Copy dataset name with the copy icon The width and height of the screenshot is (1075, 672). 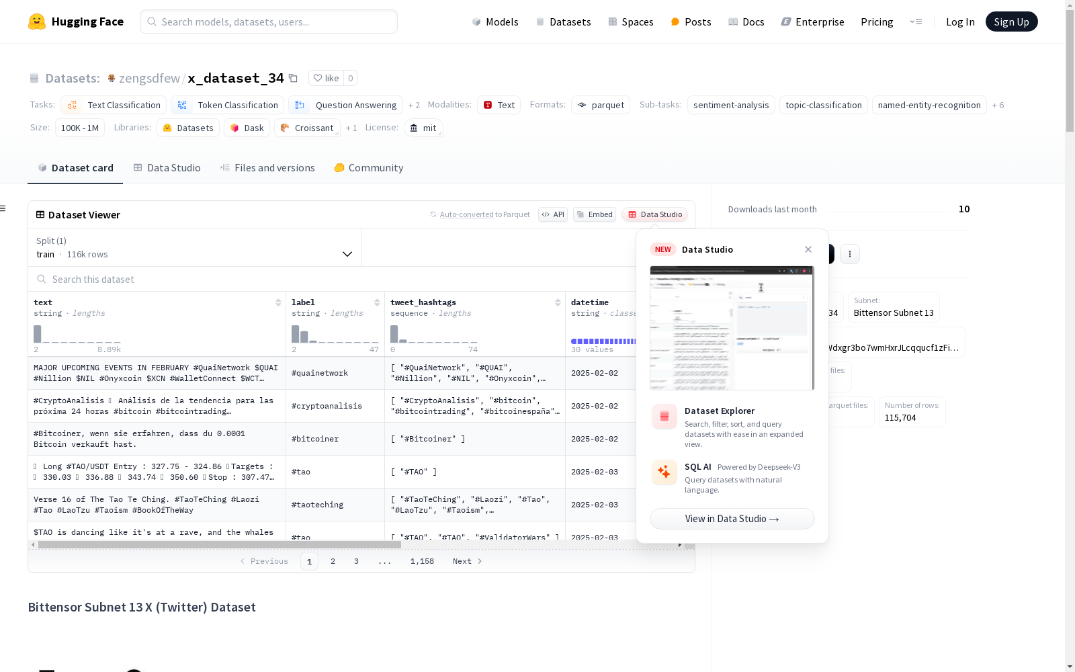click(293, 78)
